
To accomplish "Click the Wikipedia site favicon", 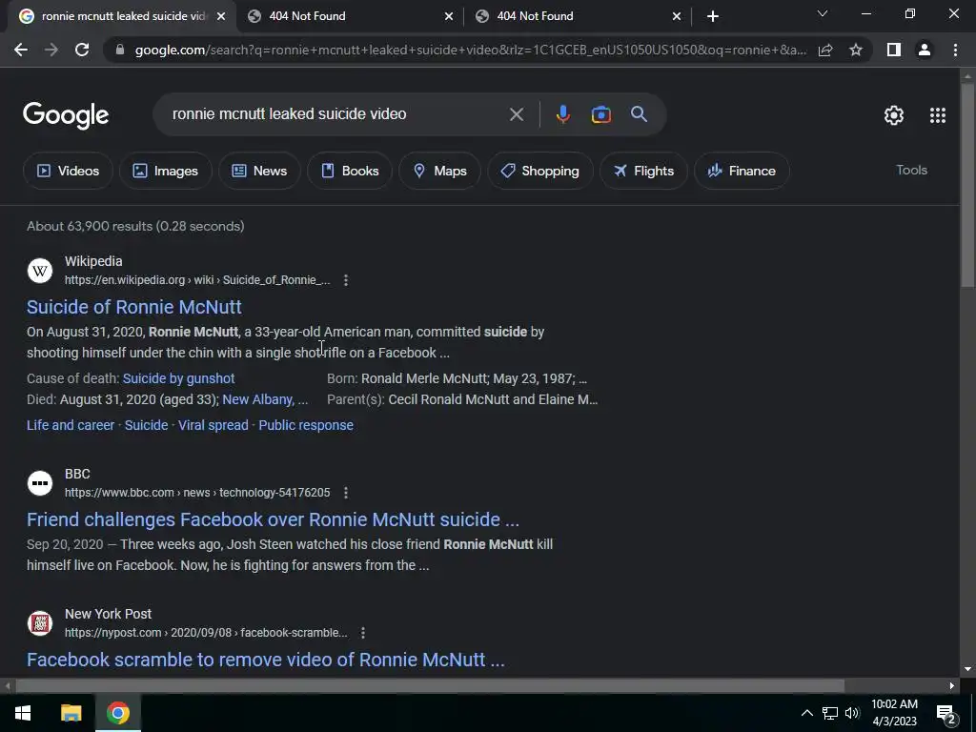I will click(x=40, y=271).
